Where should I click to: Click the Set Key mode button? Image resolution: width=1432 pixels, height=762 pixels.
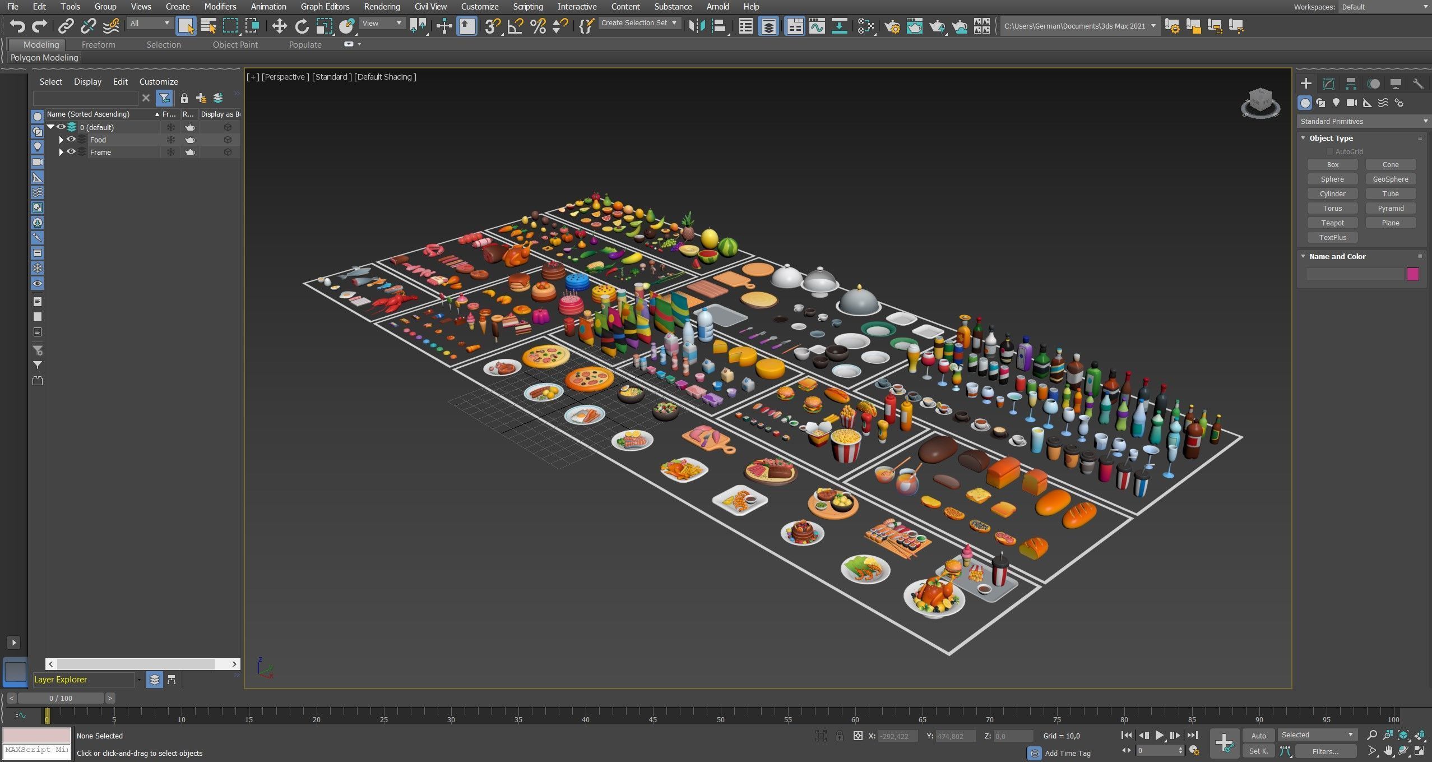click(1259, 751)
